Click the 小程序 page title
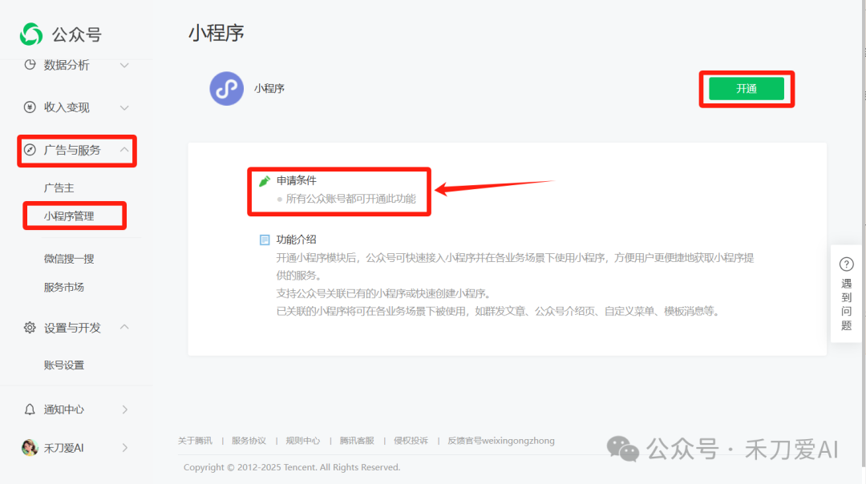The image size is (866, 484). (216, 33)
